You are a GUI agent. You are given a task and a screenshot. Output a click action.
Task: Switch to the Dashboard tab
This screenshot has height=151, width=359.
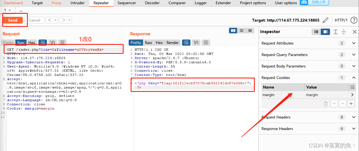click(13, 3)
